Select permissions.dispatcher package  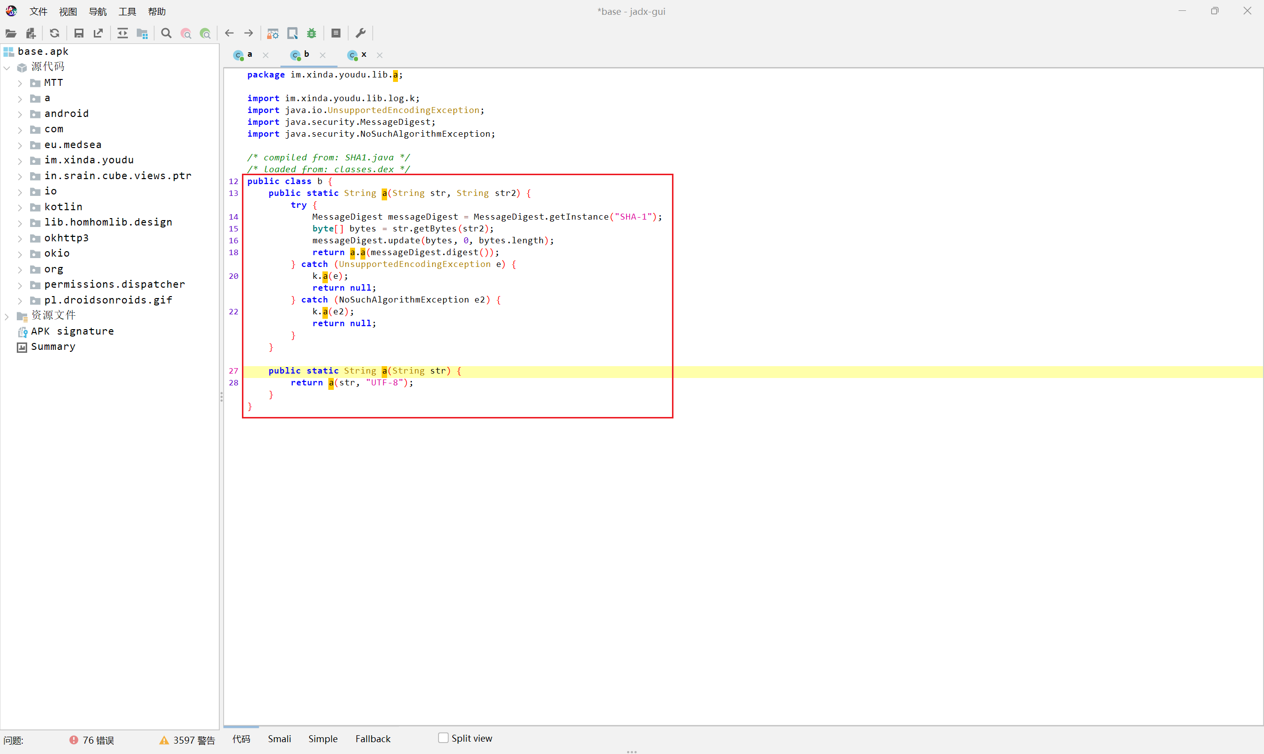[x=115, y=285]
